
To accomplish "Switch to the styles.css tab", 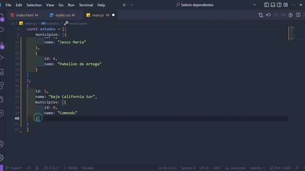I will [63, 15].
